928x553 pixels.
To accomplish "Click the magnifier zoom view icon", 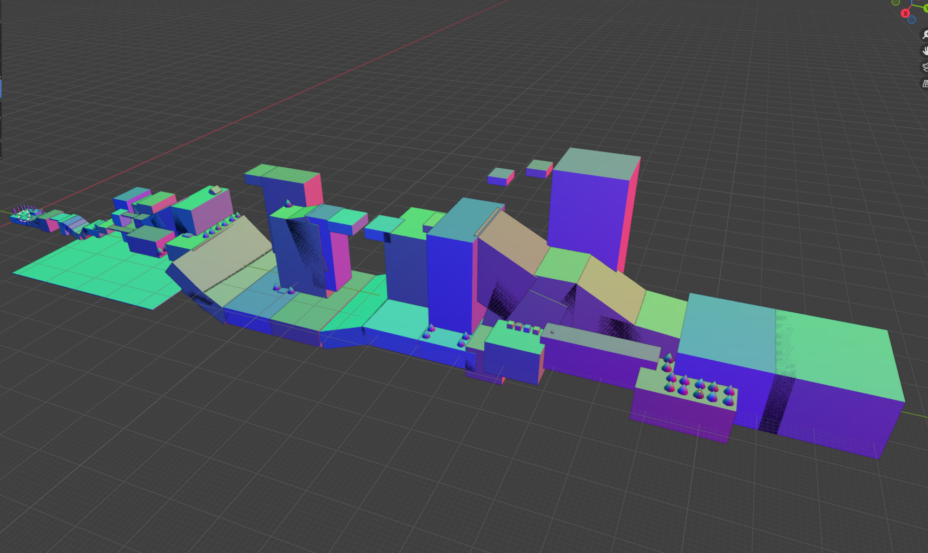I will pos(925,35).
